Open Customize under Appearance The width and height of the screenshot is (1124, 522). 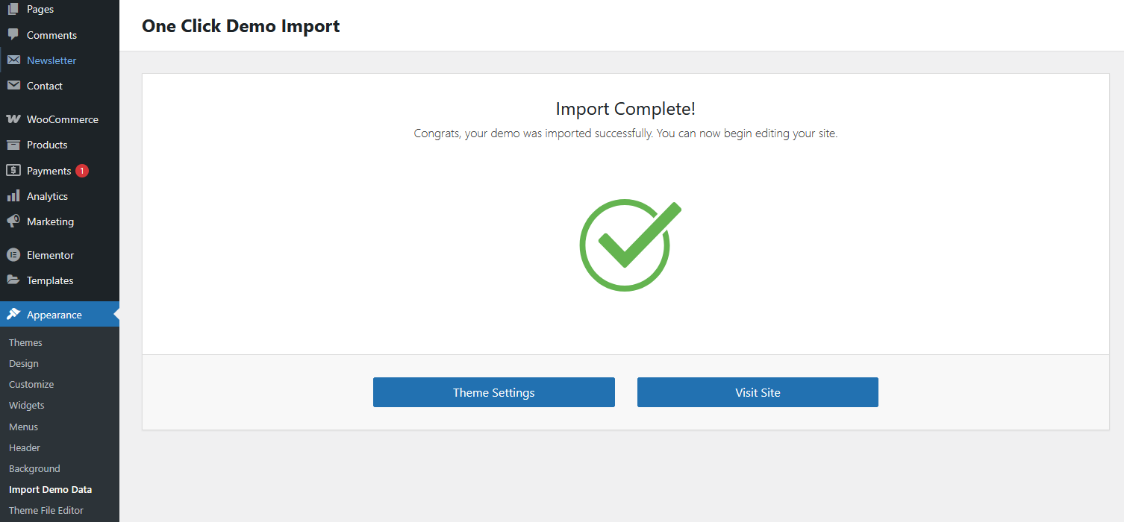pyautogui.click(x=31, y=384)
